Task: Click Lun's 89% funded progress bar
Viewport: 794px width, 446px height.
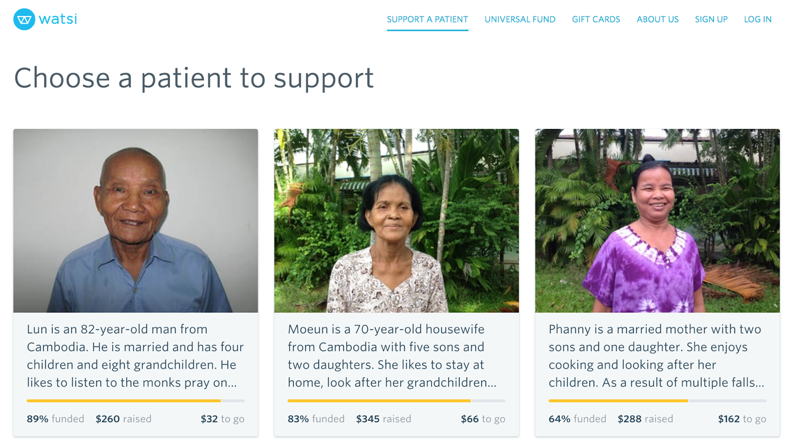Action: pyautogui.click(x=135, y=400)
